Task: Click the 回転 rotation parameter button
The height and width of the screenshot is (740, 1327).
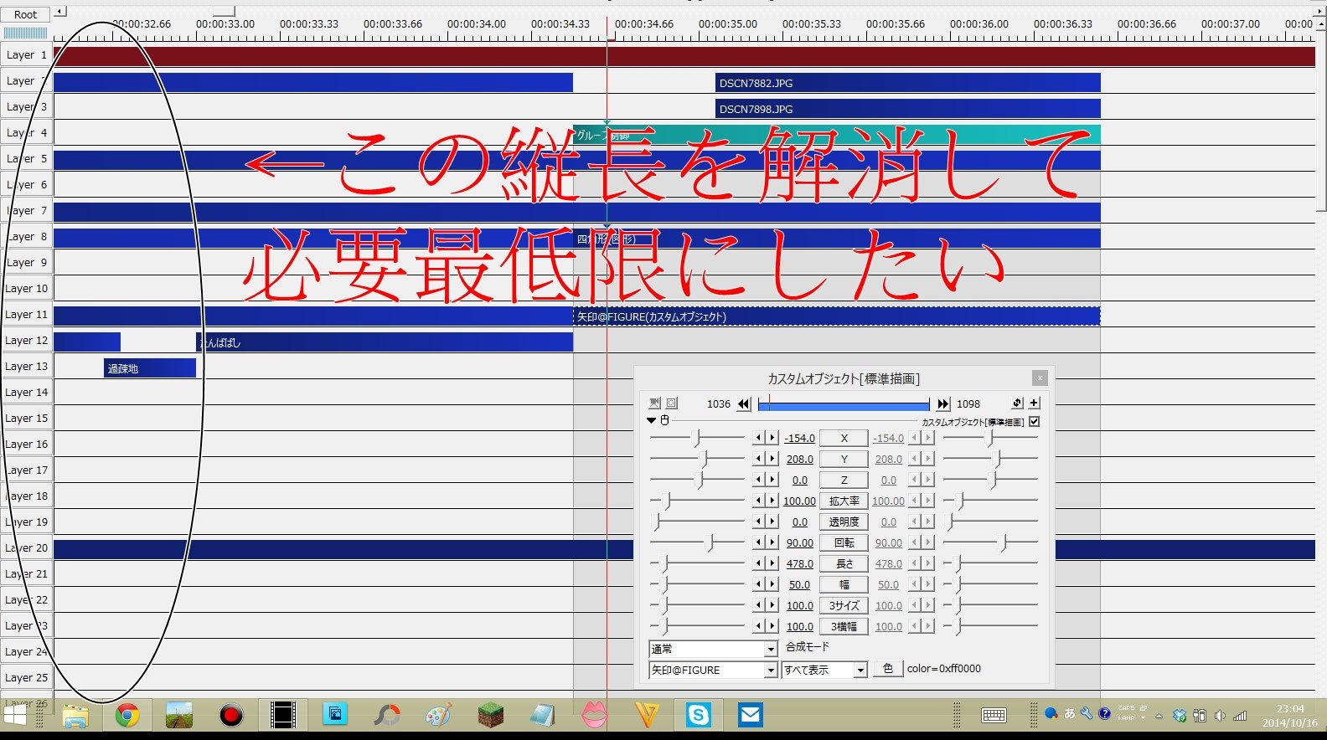Action: [844, 542]
